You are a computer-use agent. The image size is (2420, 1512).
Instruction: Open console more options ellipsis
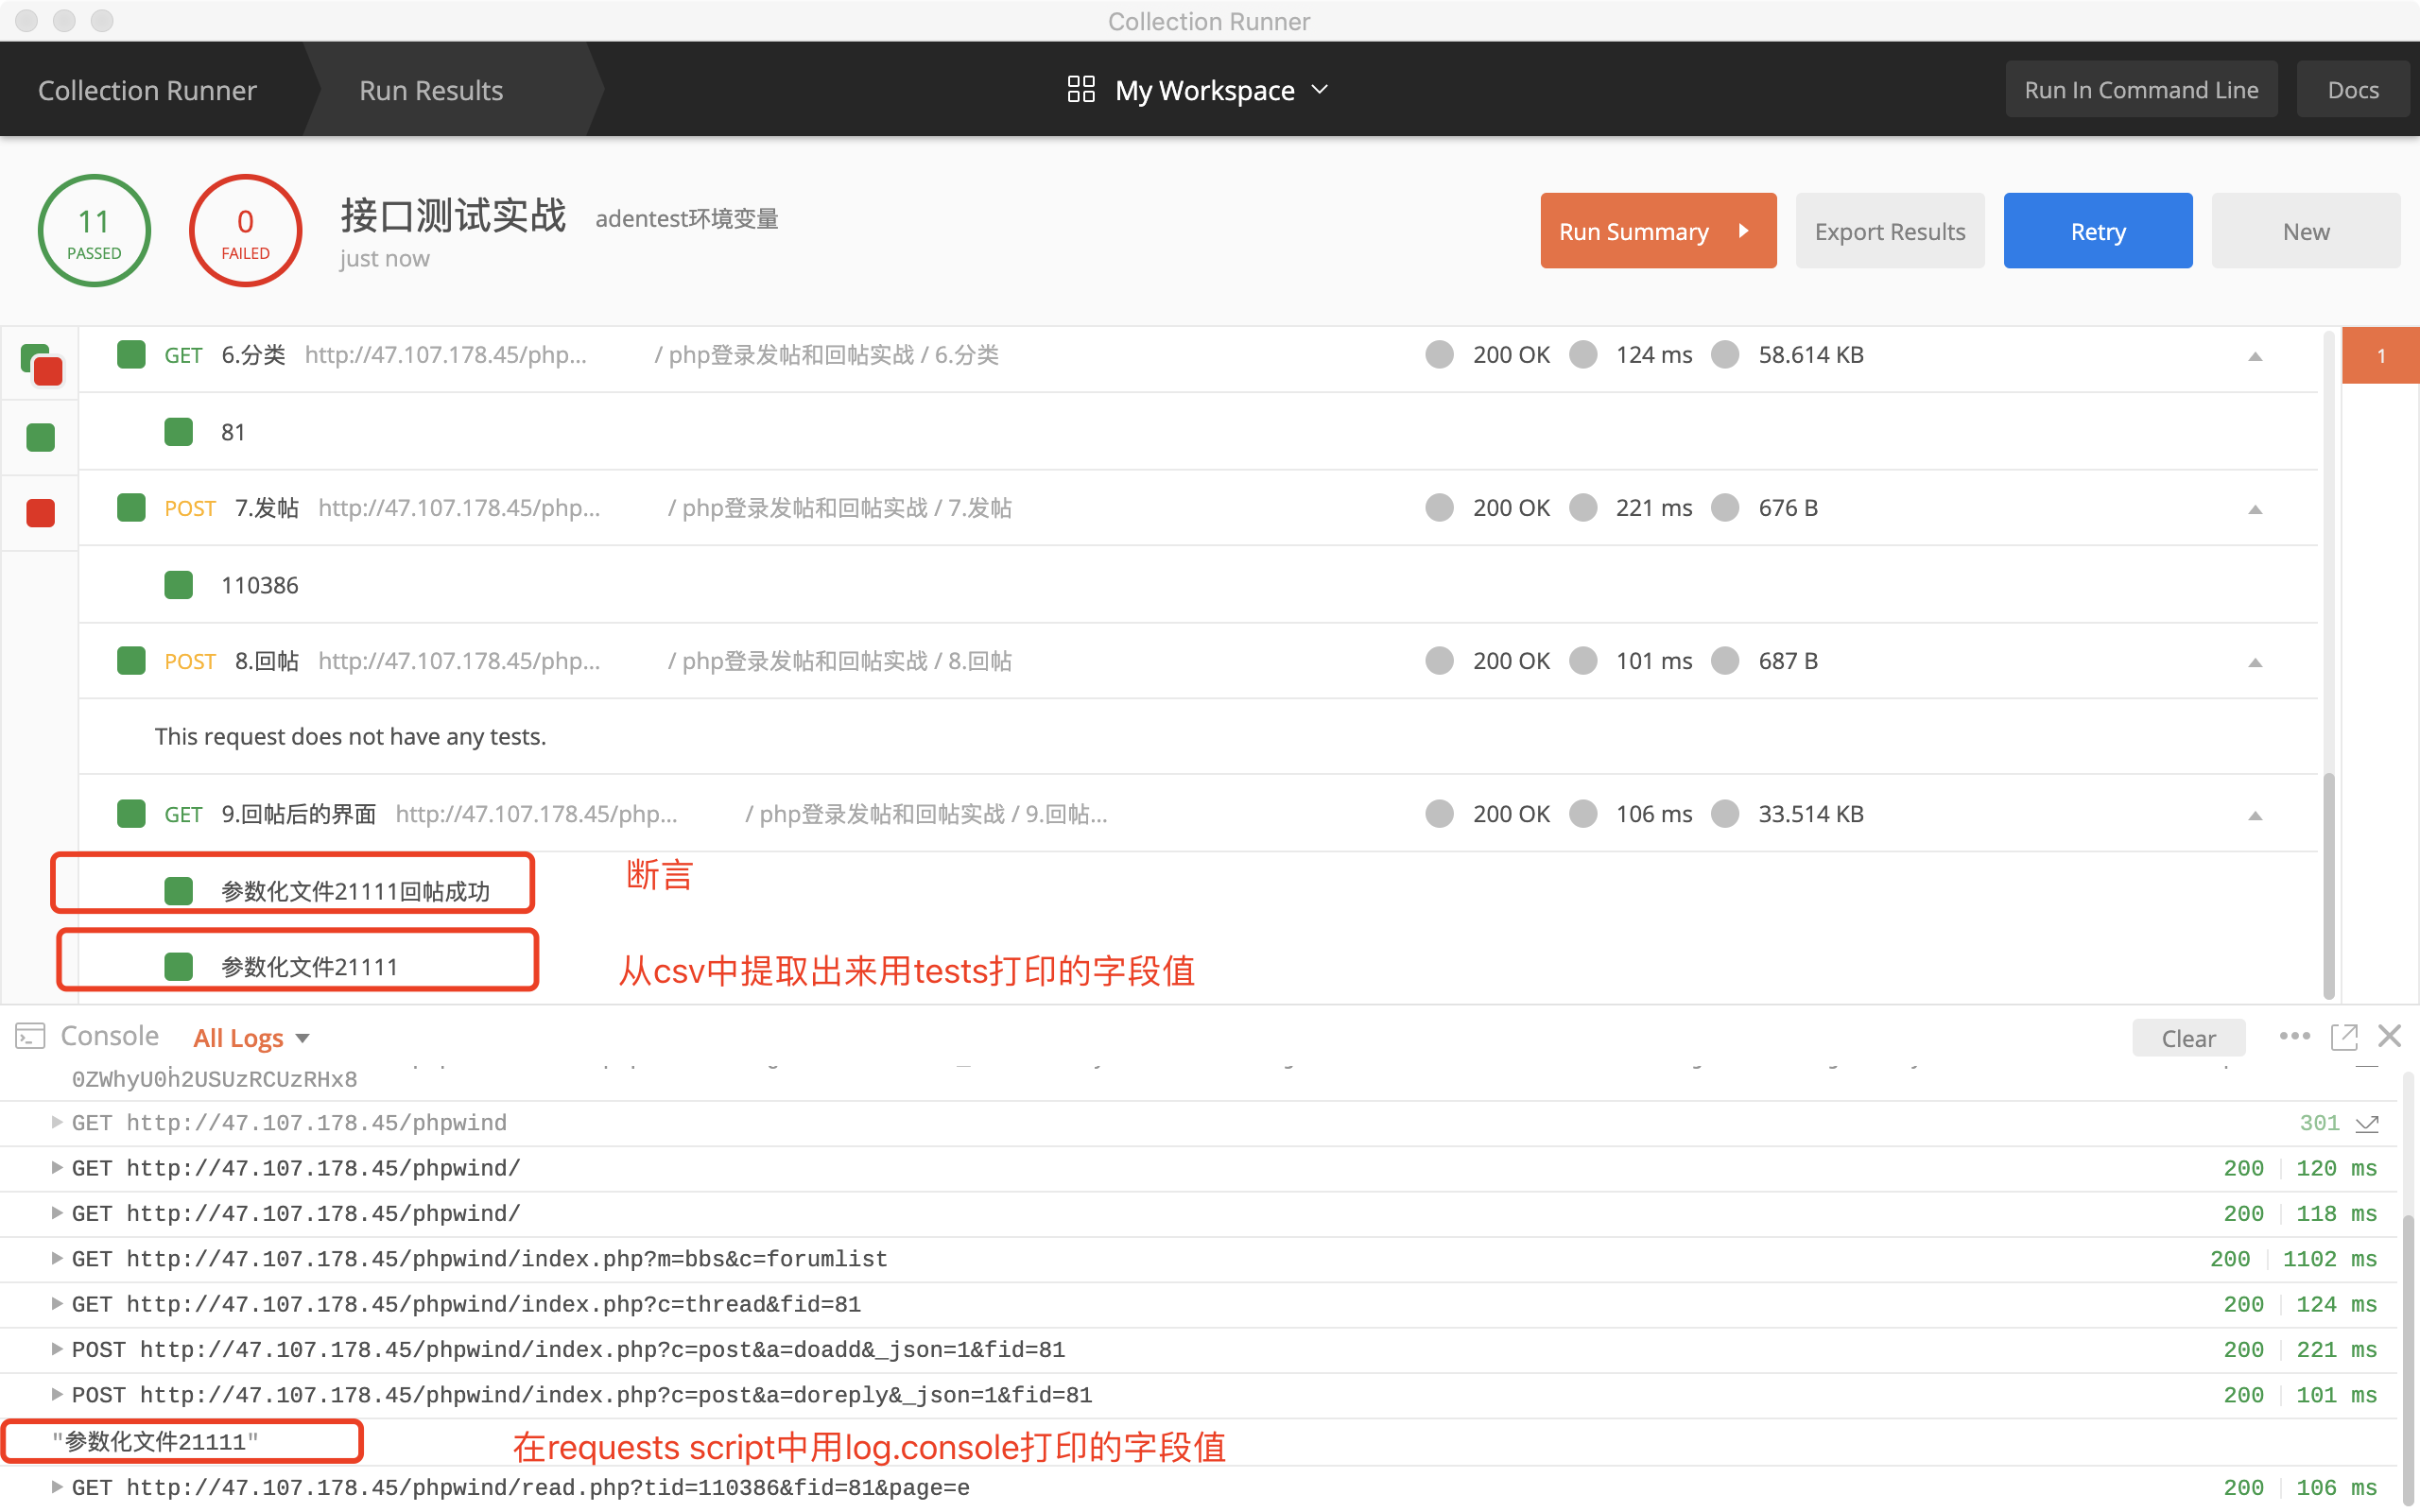pos(2294,1036)
